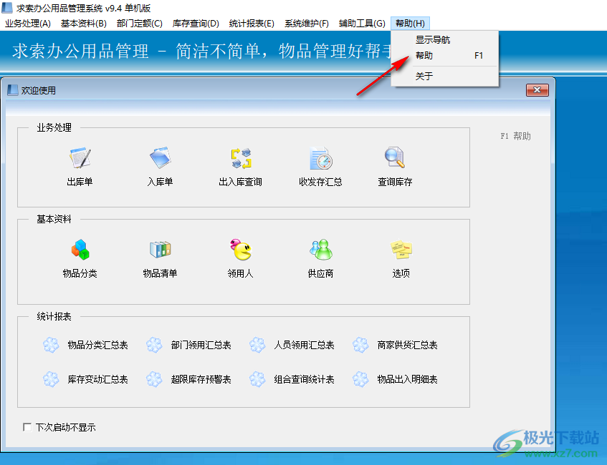The height and width of the screenshot is (465, 607).
Task: Open the 选项 sticky notes icon
Action: point(401,250)
